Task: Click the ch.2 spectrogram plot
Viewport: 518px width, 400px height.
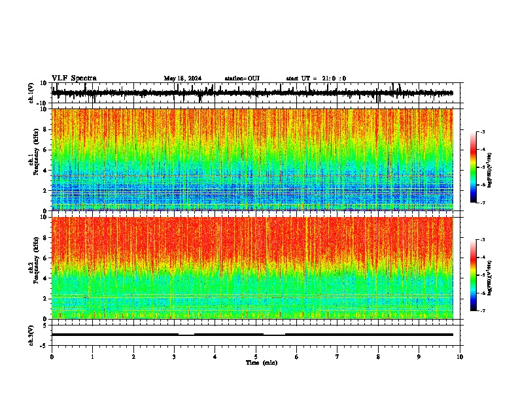Action: click(252, 268)
